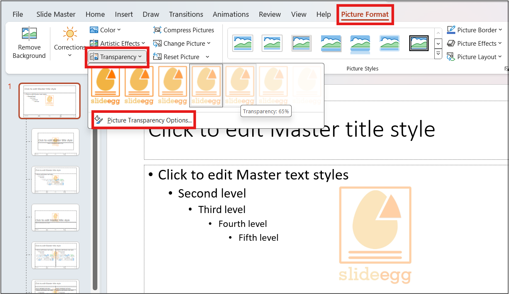The height and width of the screenshot is (294, 509).
Task: Open Picture Styles dialog launcher
Action: point(506,69)
